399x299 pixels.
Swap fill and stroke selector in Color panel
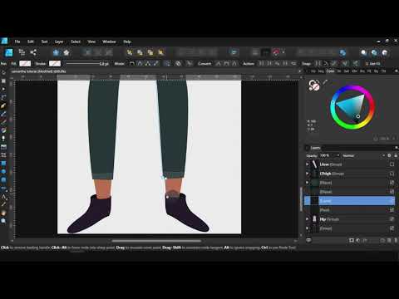pos(318,82)
